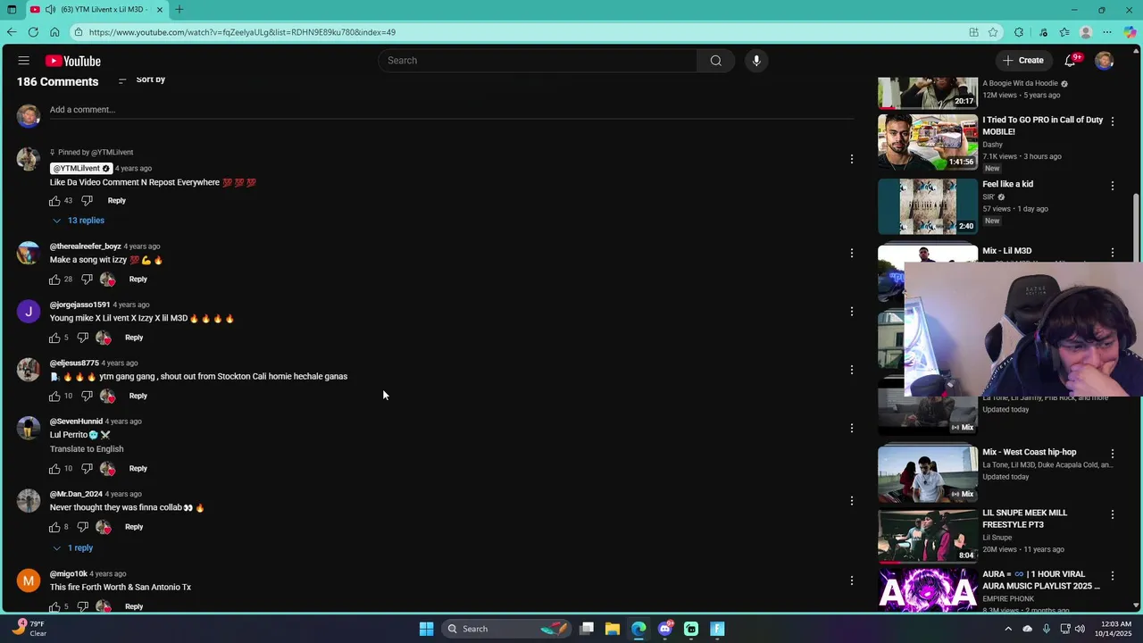This screenshot has width=1143, height=643.
Task: Open a new browser tab
Action: tap(179, 10)
